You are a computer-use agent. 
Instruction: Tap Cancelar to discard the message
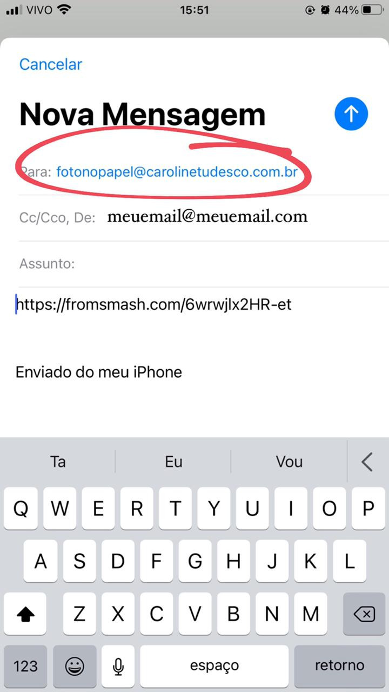click(x=51, y=64)
